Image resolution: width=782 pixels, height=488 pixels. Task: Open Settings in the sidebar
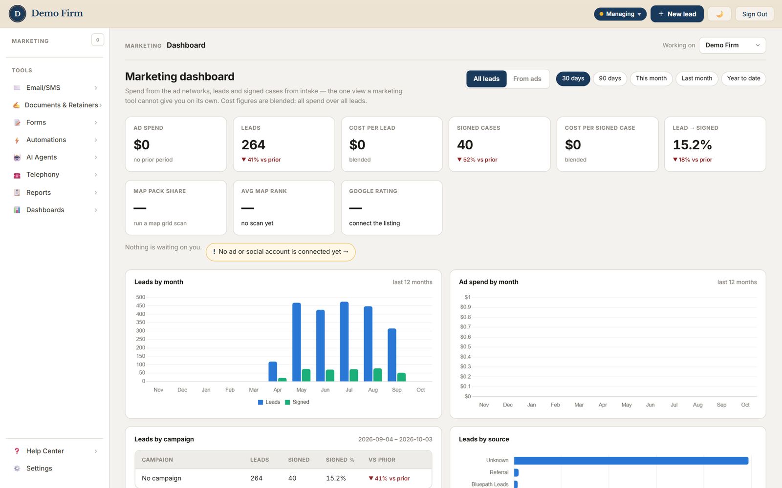55,468
